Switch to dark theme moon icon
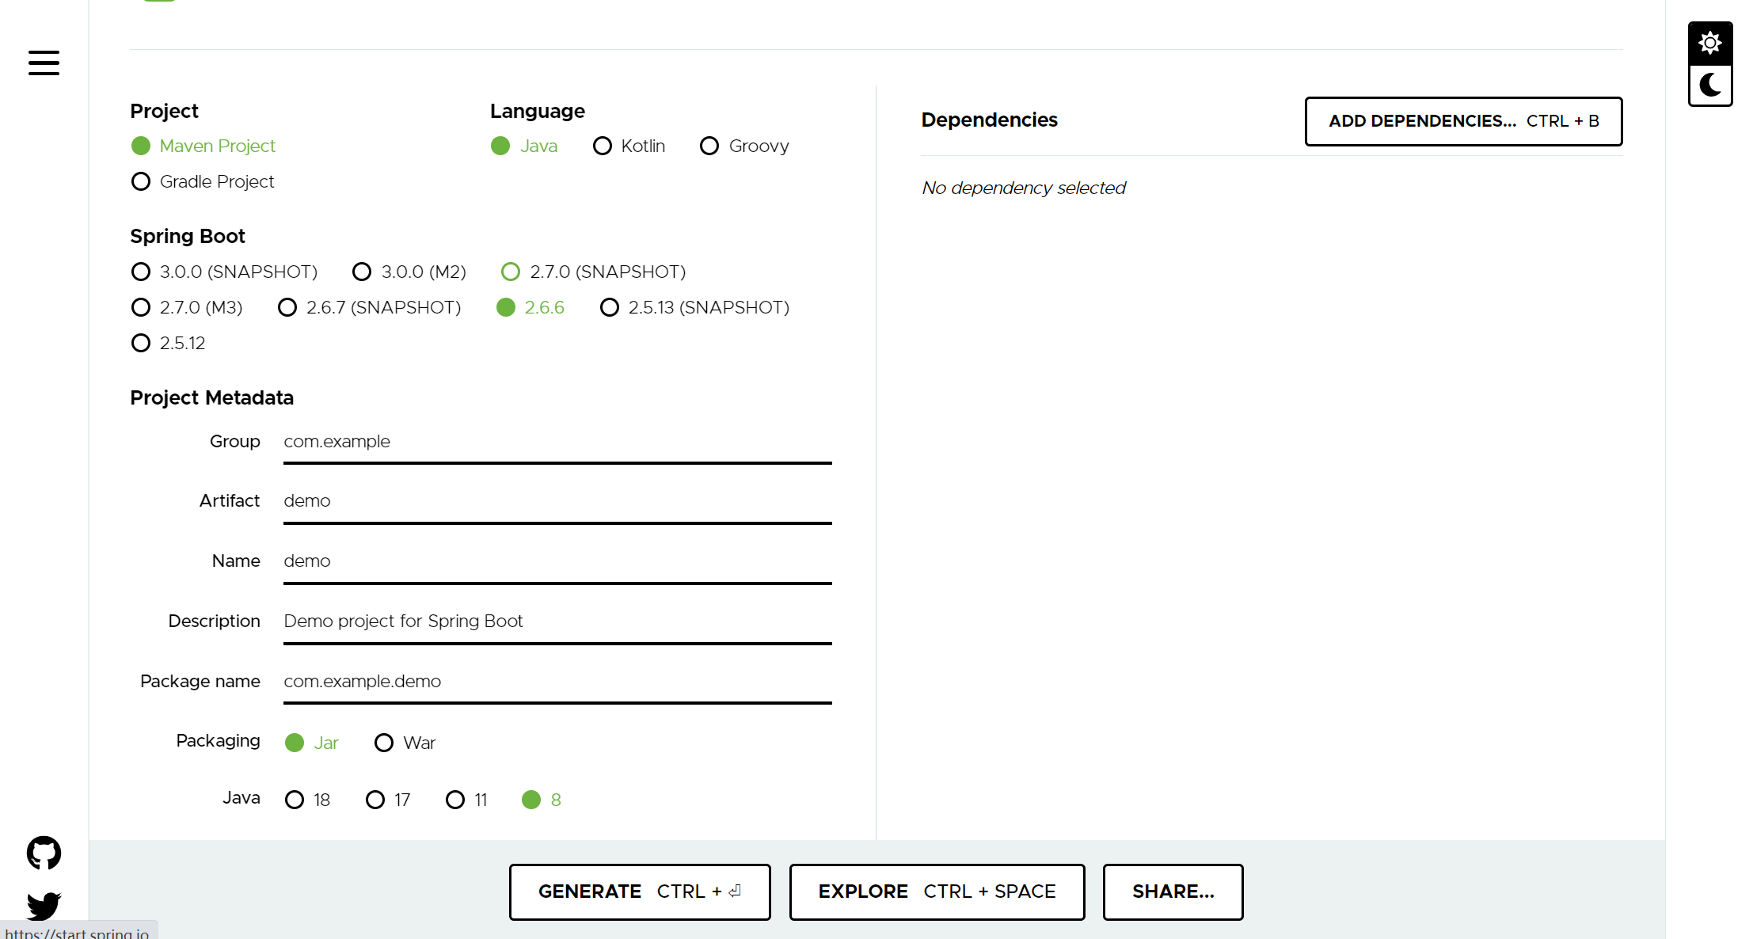Image resolution: width=1753 pixels, height=939 pixels. pyautogui.click(x=1710, y=85)
